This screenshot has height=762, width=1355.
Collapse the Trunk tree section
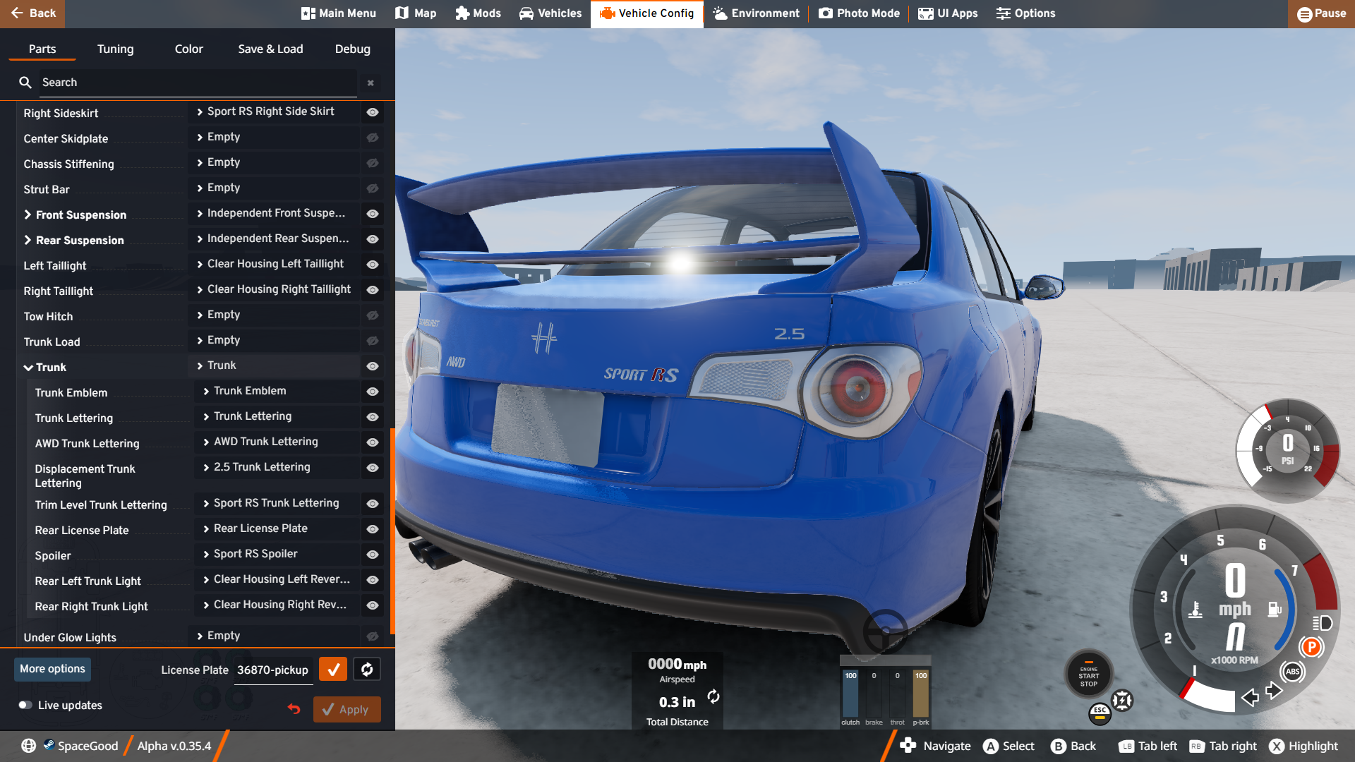tap(28, 368)
